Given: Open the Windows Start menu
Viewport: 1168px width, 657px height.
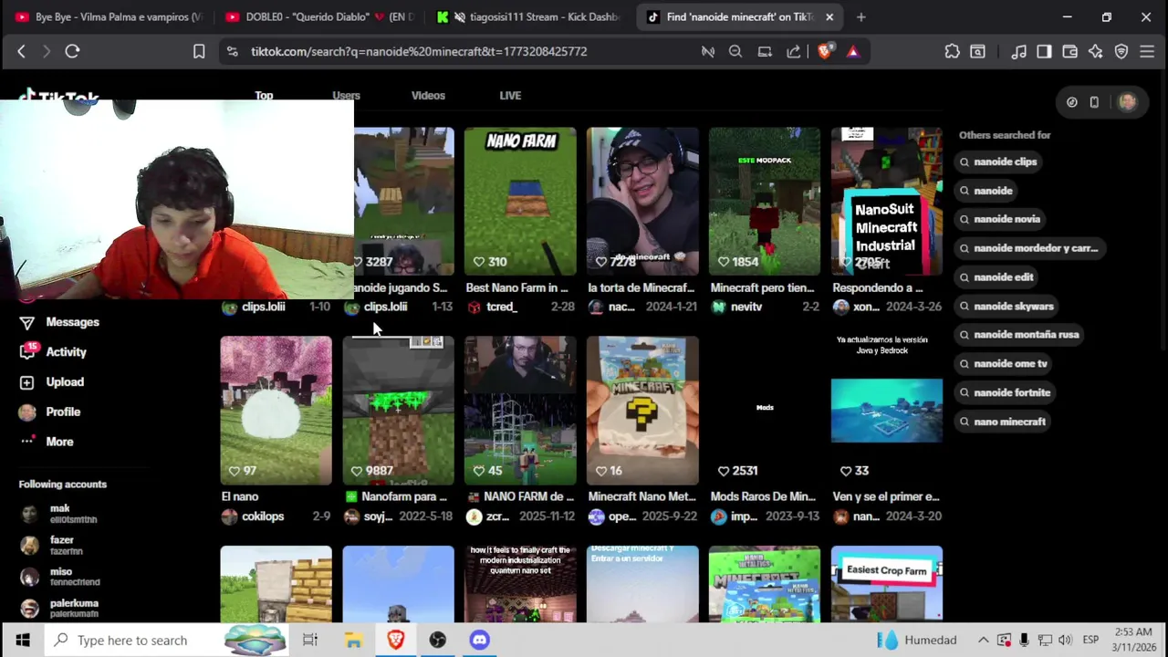Looking at the screenshot, I should click(x=22, y=640).
